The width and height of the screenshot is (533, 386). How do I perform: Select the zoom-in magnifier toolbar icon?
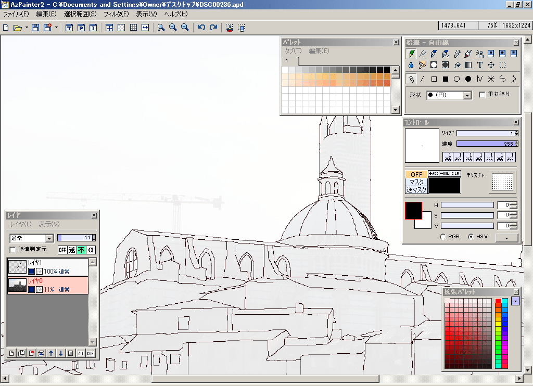173,28
